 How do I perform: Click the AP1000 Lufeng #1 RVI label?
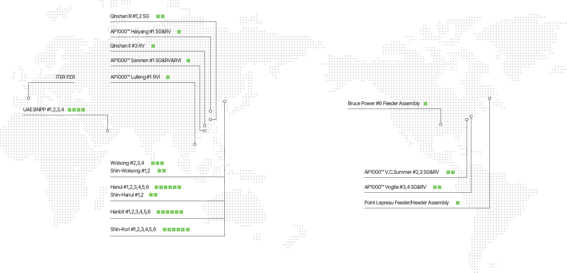(135, 77)
